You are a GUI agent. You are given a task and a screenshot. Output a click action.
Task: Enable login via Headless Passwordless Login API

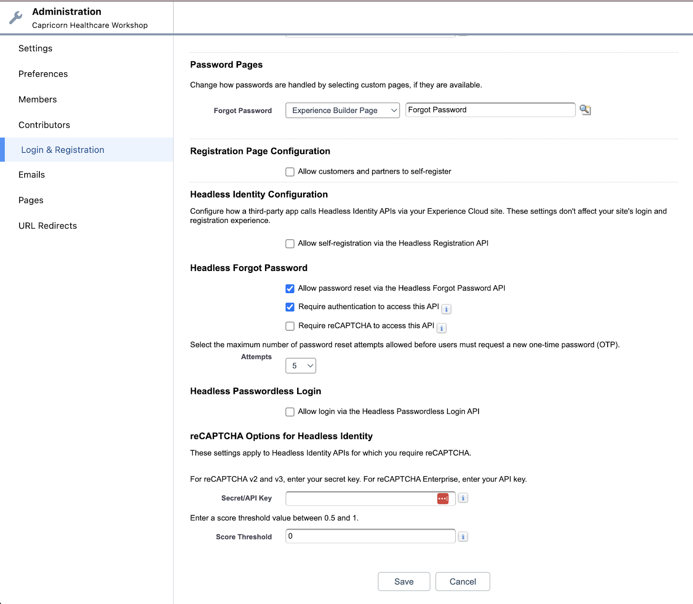pyautogui.click(x=290, y=412)
